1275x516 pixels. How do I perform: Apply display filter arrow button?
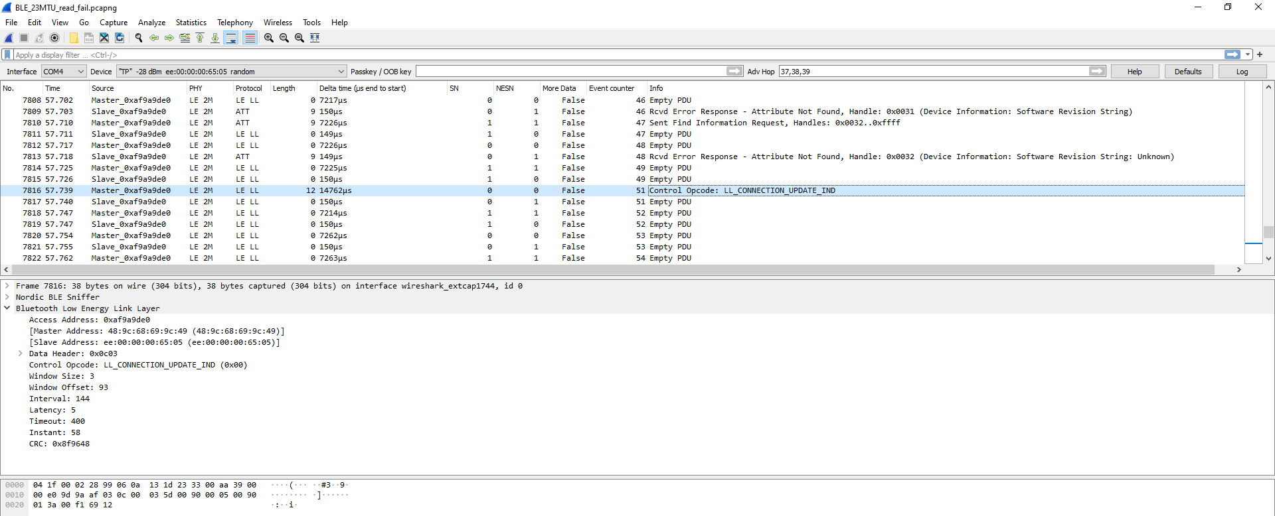click(1232, 54)
